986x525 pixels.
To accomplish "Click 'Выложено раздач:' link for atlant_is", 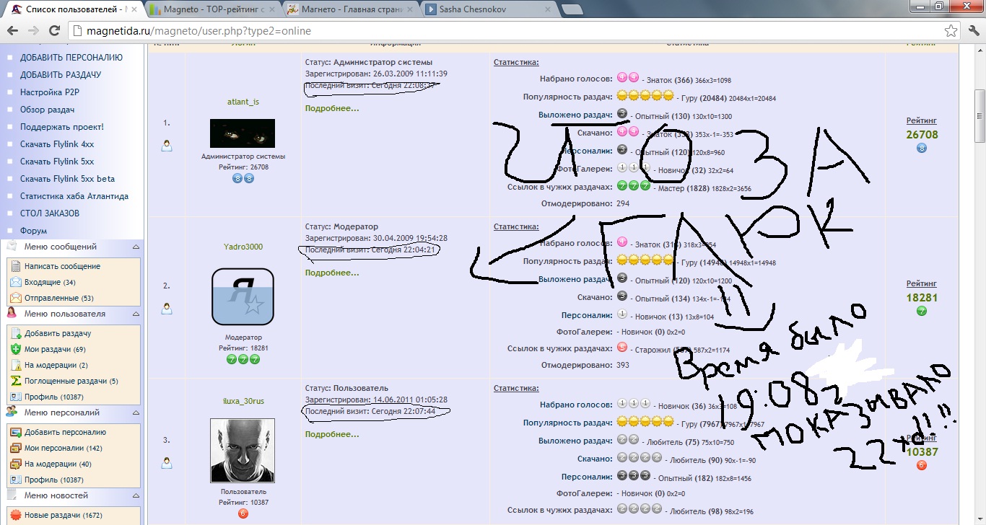I will click(575, 115).
